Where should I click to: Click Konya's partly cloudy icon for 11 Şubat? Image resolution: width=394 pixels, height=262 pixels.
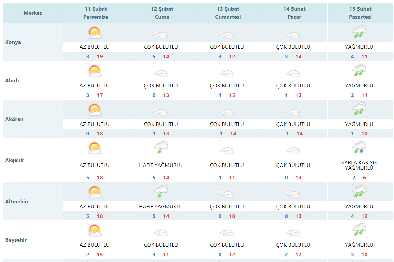point(95,33)
